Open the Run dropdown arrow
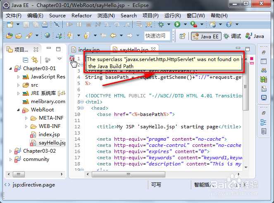 point(185,24)
